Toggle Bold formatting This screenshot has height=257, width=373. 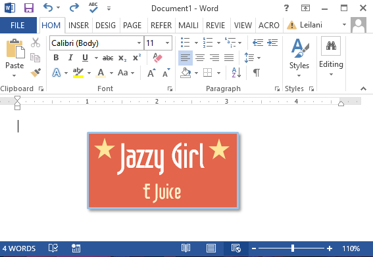56,58
